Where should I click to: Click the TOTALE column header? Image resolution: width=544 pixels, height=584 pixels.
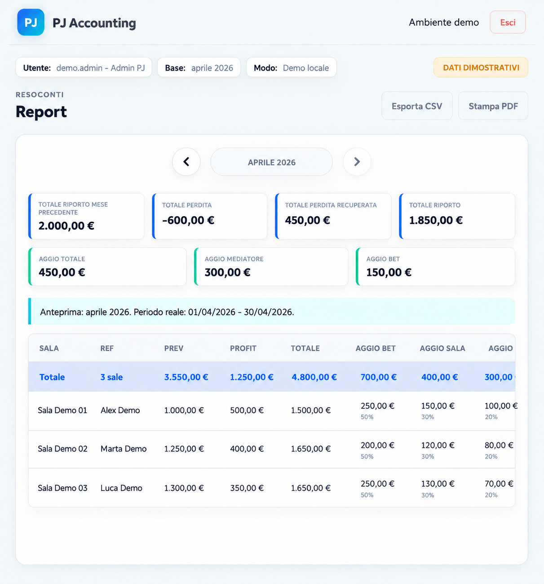click(x=305, y=348)
